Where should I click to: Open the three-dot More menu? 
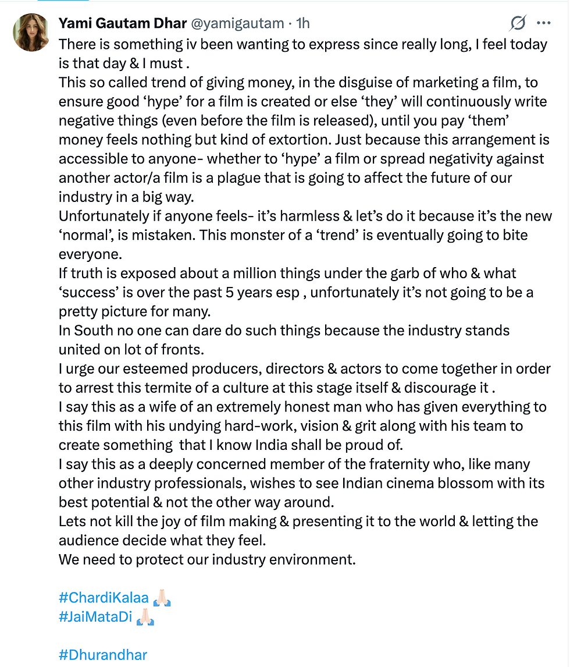pyautogui.click(x=543, y=23)
